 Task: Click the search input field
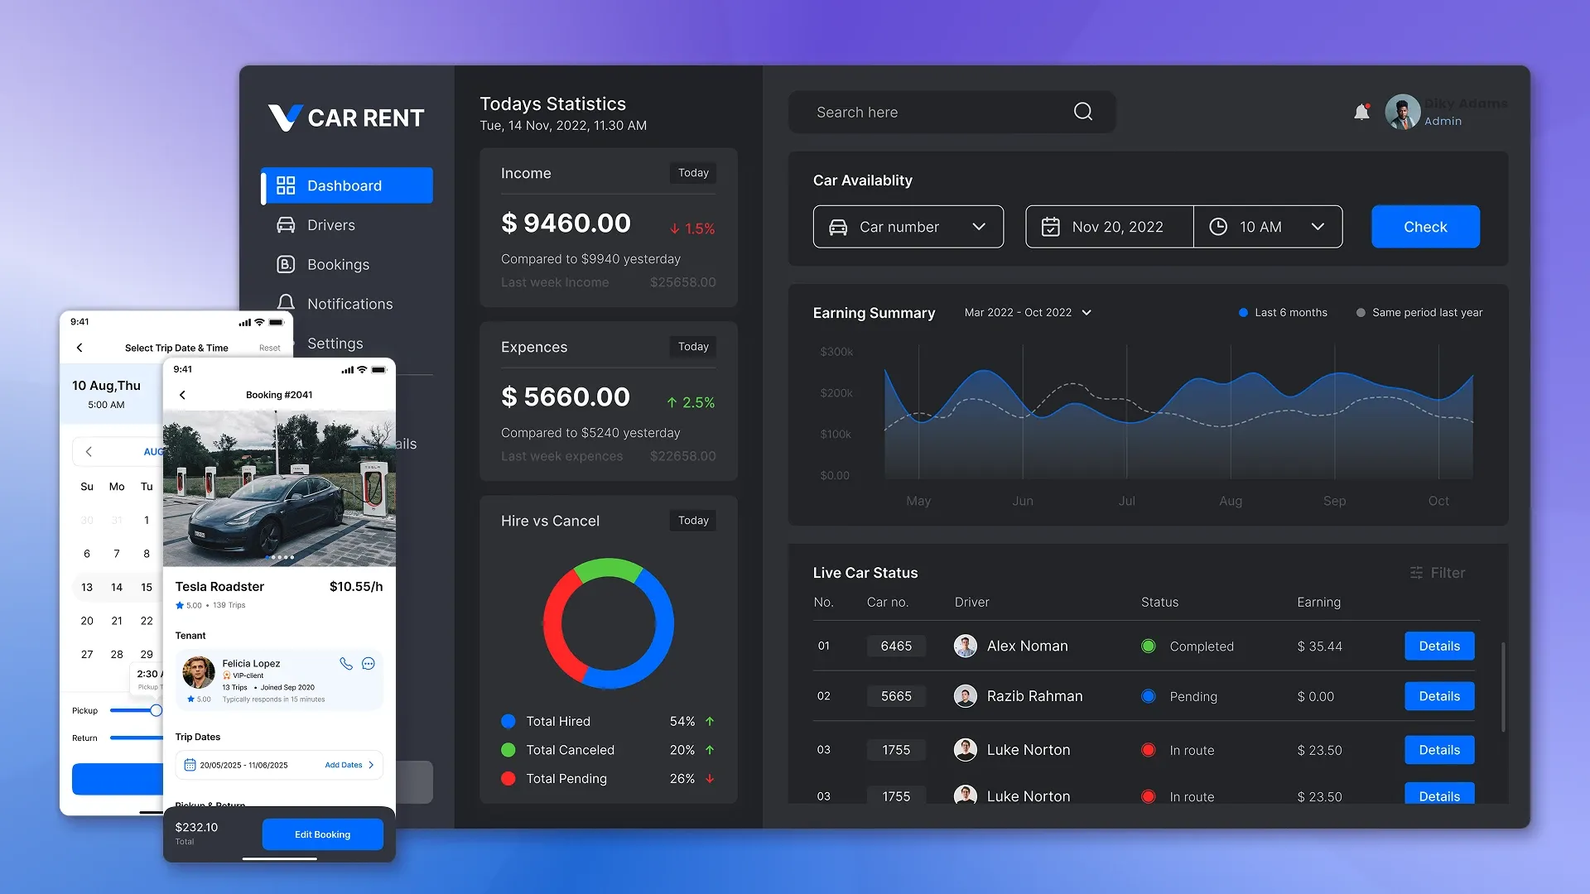[911, 112]
